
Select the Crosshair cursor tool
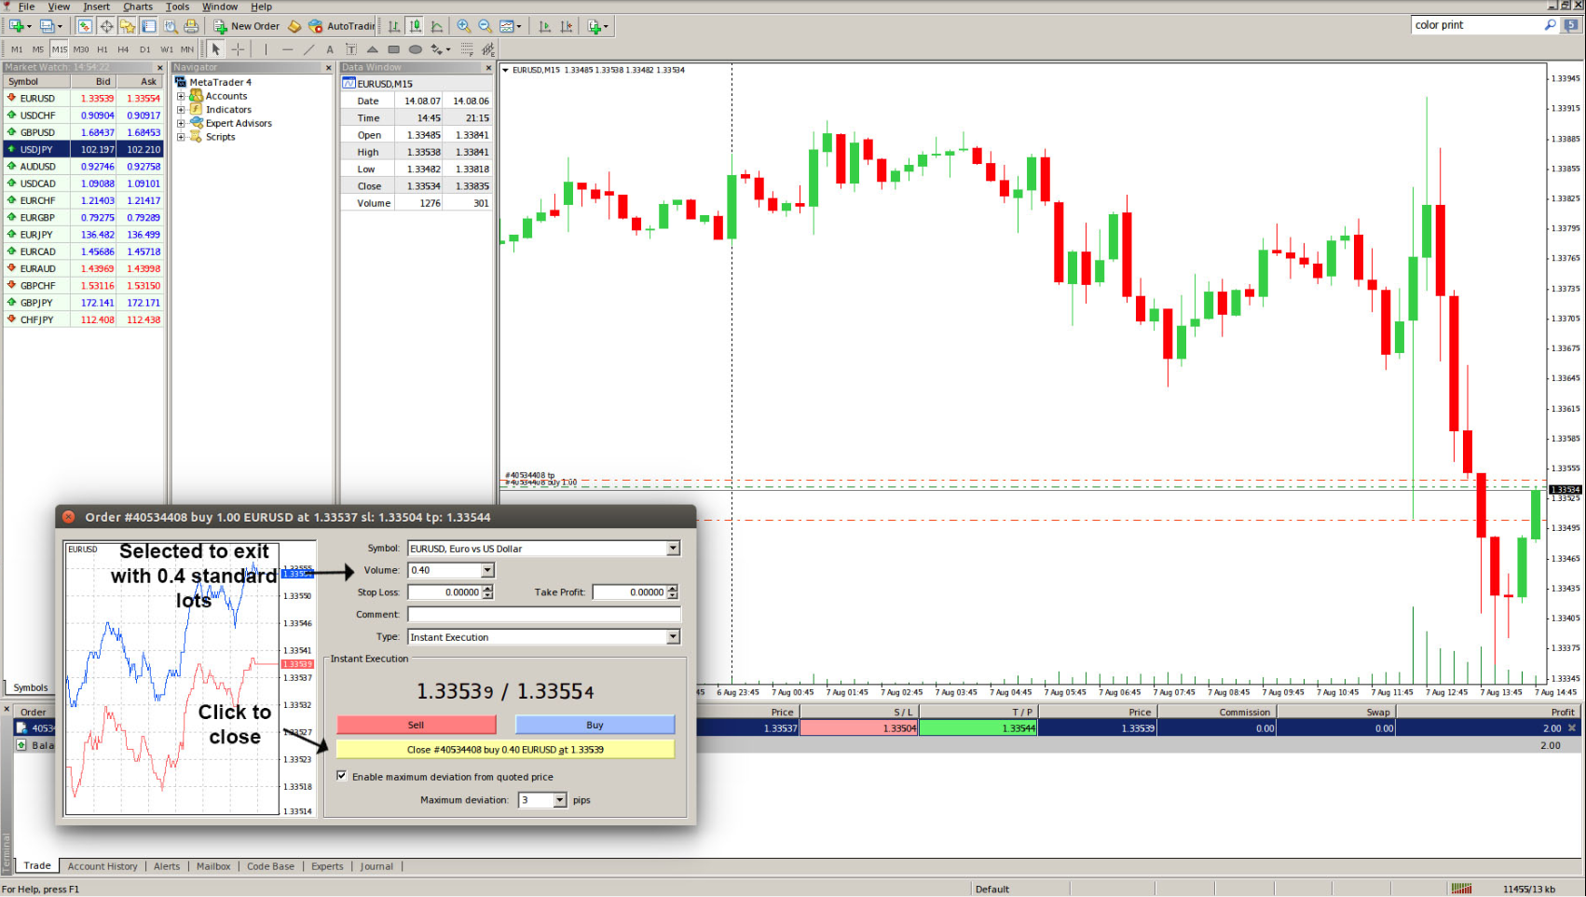coord(238,49)
